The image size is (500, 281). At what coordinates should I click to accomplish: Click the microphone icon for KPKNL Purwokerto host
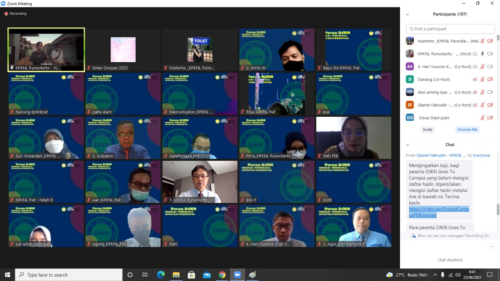click(x=482, y=54)
